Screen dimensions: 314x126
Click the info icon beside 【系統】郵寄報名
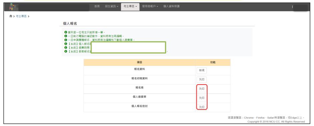pos(65,51)
